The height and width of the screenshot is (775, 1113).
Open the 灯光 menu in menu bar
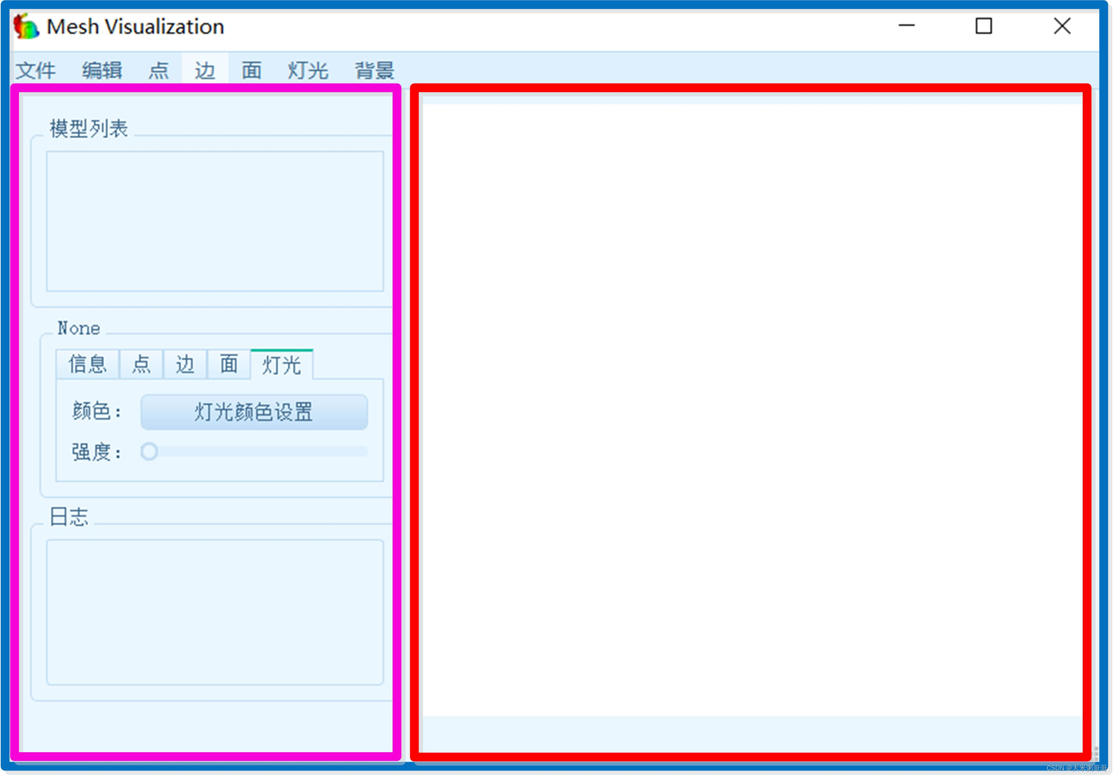pyautogui.click(x=308, y=70)
